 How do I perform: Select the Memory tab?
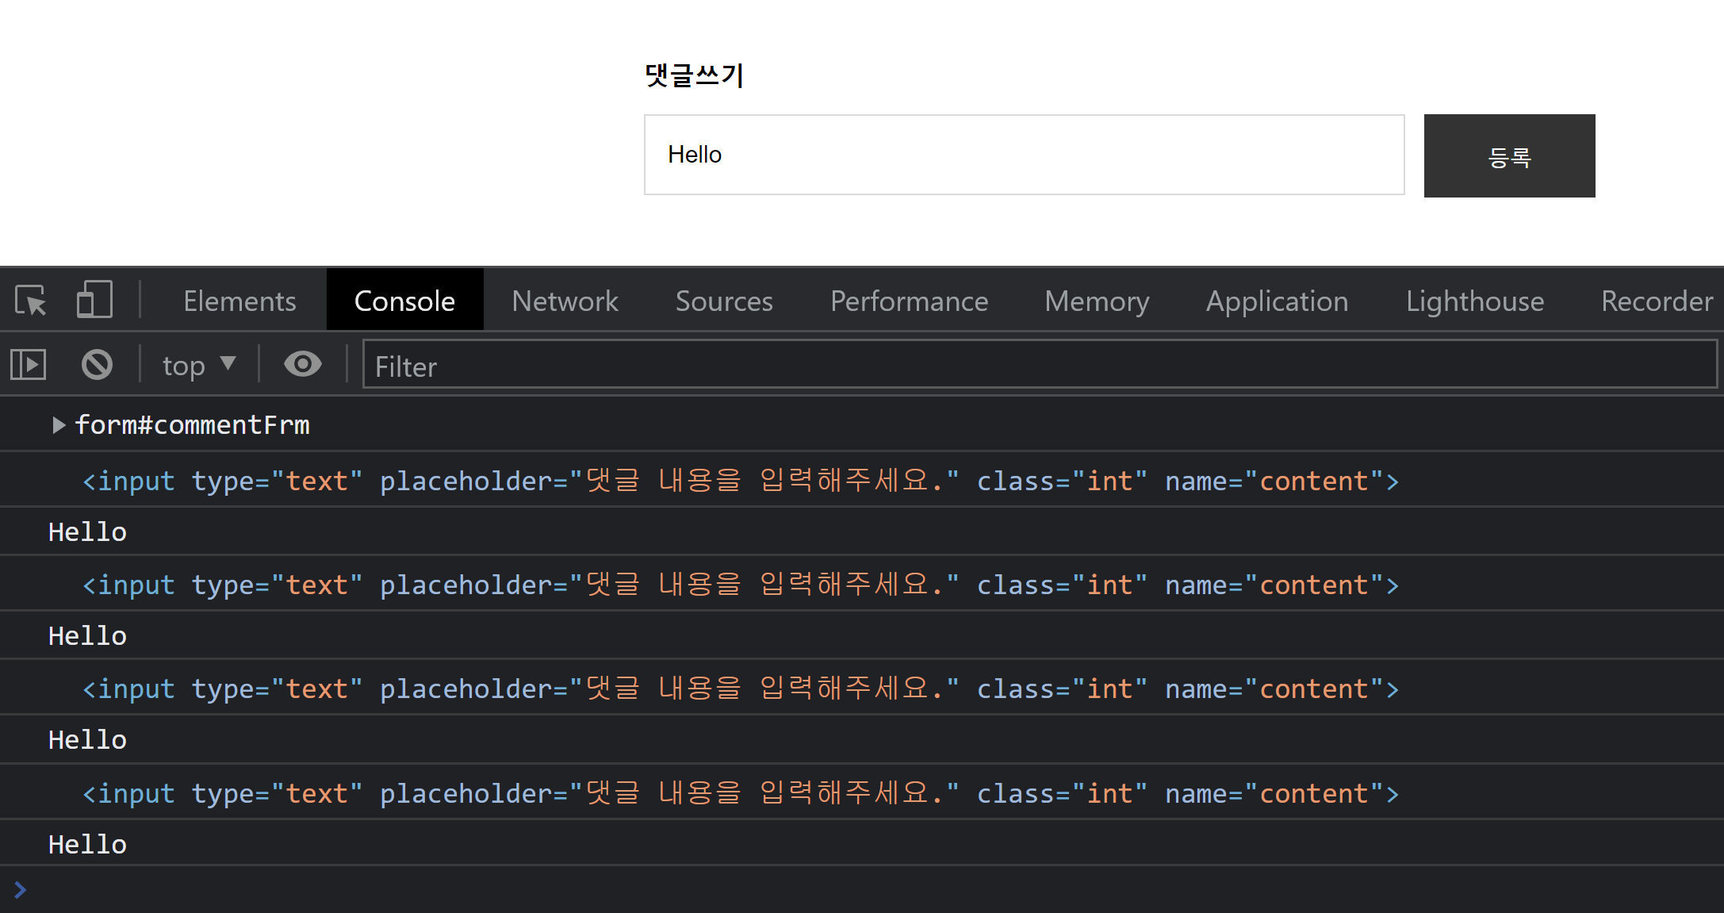pos(1097,301)
